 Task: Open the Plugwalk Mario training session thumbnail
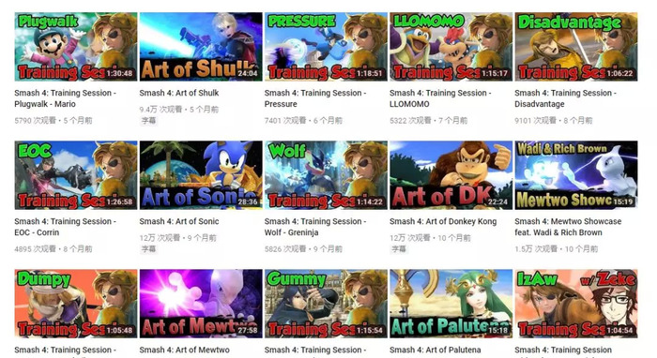coord(76,47)
